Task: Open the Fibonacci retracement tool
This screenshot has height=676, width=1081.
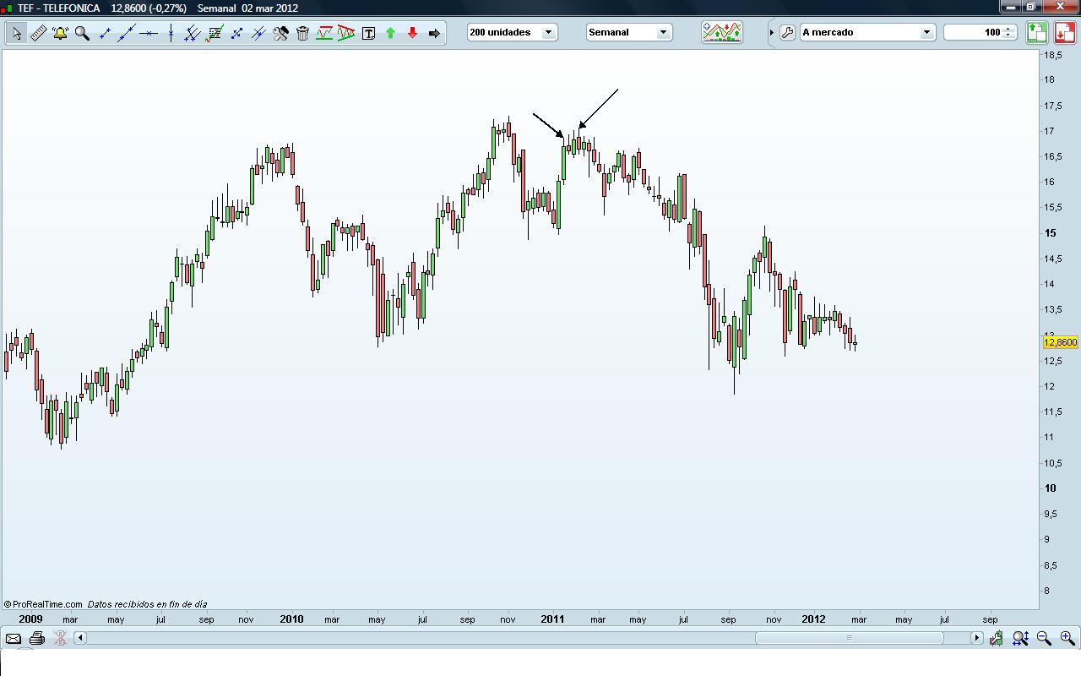Action: (215, 33)
